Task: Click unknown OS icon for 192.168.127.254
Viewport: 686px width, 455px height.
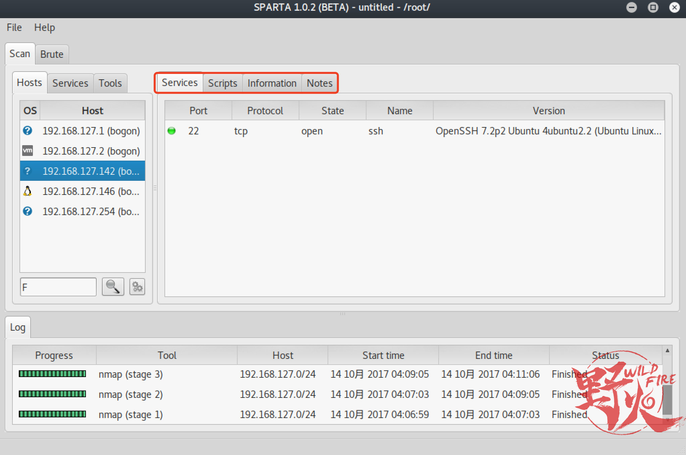Action: (28, 211)
